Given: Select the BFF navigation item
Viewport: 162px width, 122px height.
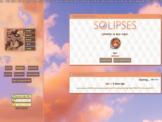Looking at the screenshot, I should point(30,44).
